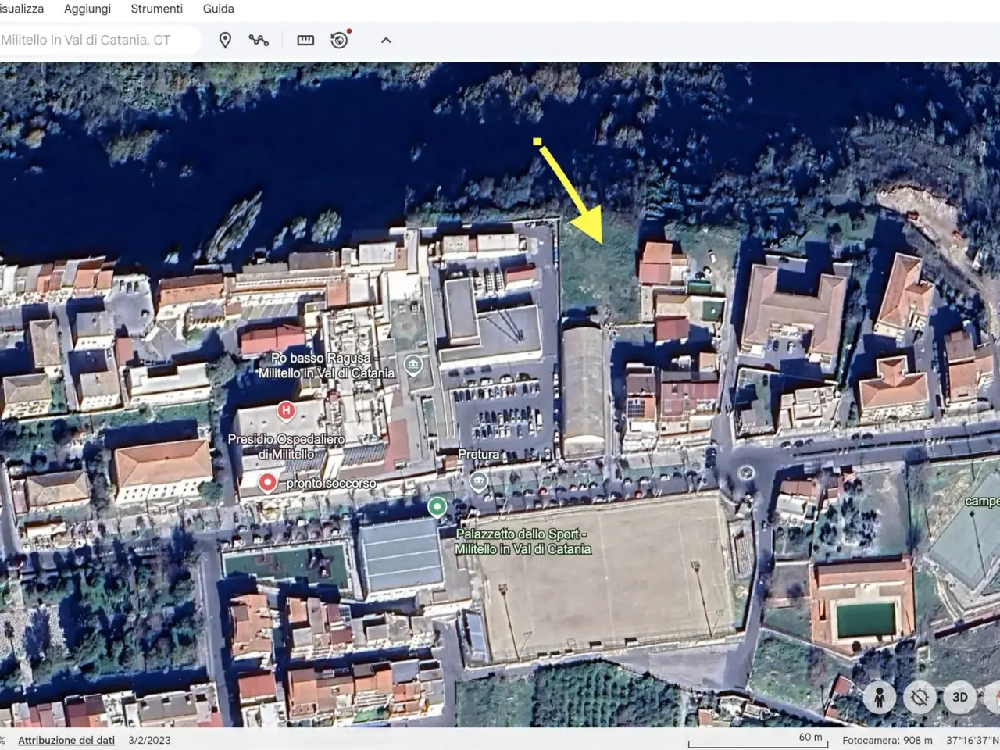
Task: Open the Strumenti menu
Action: point(157,9)
